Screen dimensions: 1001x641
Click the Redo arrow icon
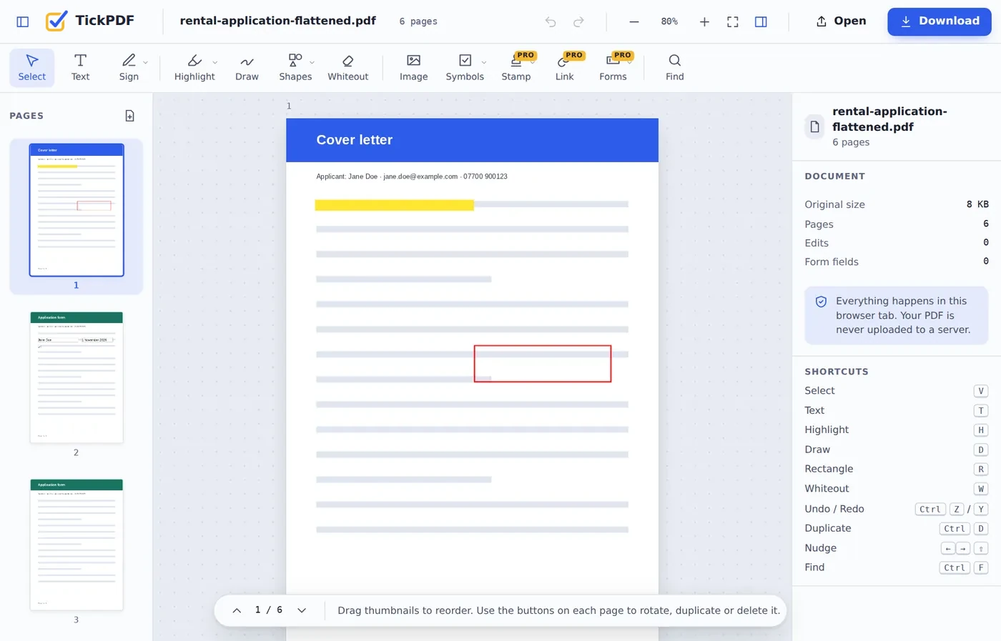click(578, 21)
